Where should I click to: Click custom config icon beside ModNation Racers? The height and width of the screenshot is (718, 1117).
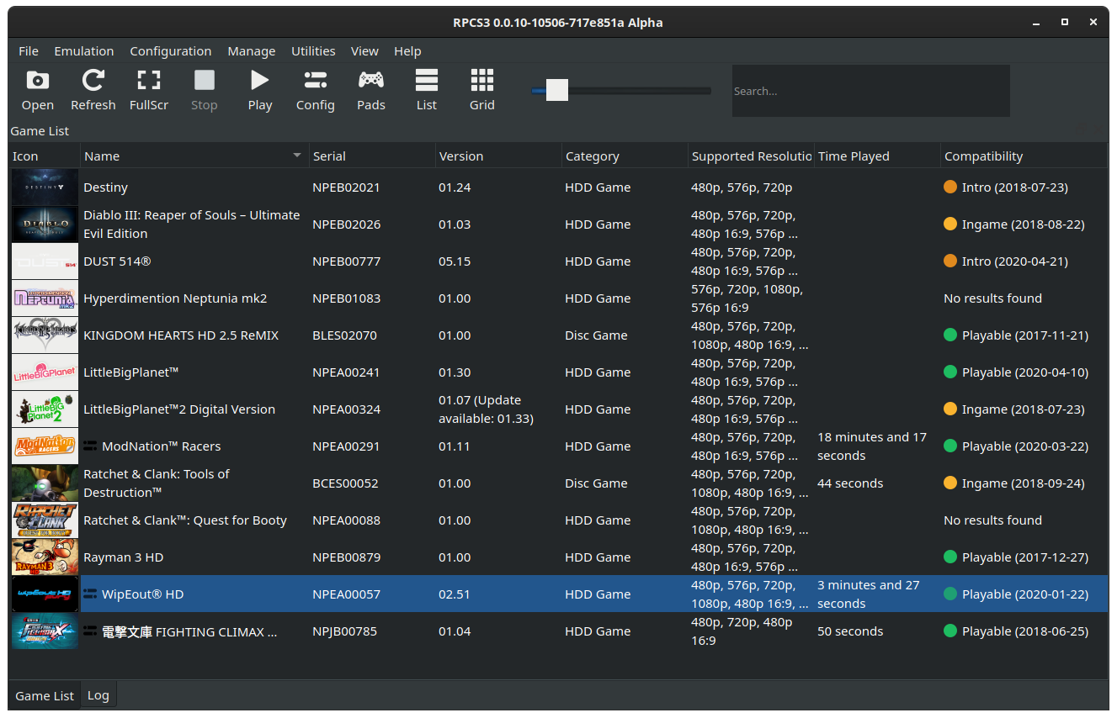(x=90, y=446)
